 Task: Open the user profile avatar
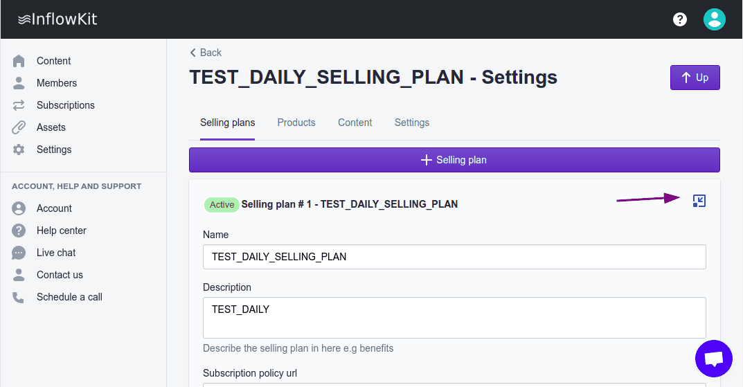(714, 19)
